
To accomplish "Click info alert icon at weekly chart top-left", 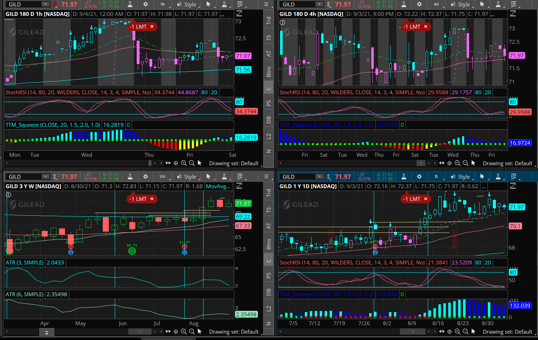I will [8, 195].
